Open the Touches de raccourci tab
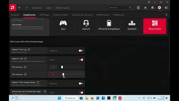Viewport: 179px width, 101px height. click(x=82, y=15)
